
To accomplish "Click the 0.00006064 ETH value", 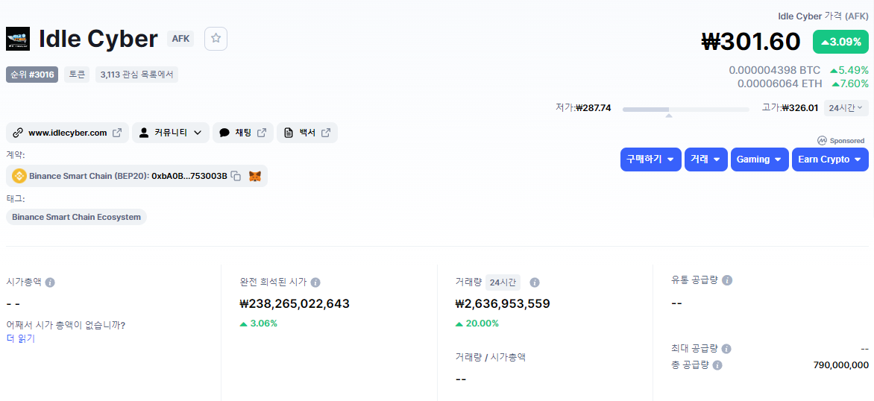I will 779,83.
